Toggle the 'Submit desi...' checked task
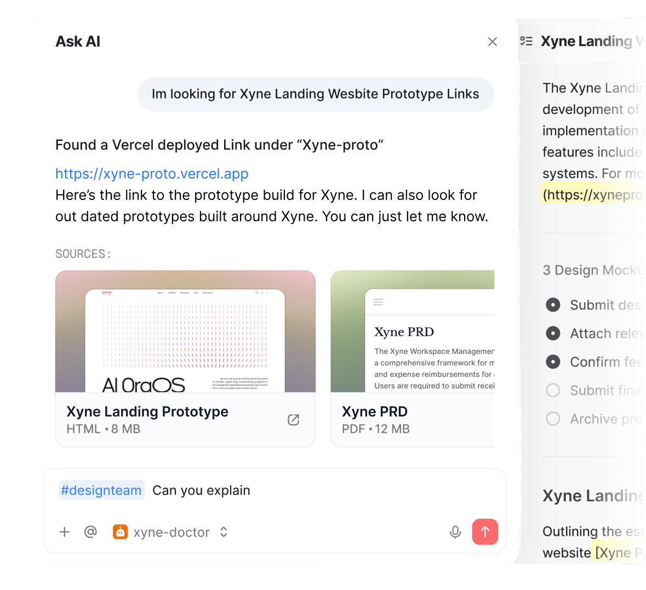This screenshot has width=646, height=590. point(553,305)
